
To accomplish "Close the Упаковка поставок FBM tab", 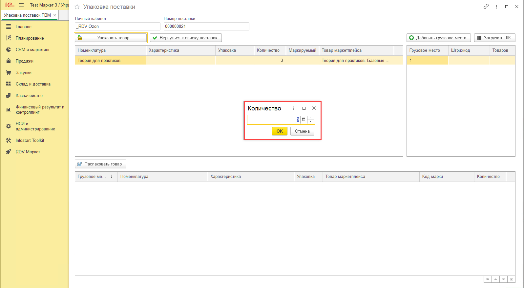I will click(x=54, y=15).
